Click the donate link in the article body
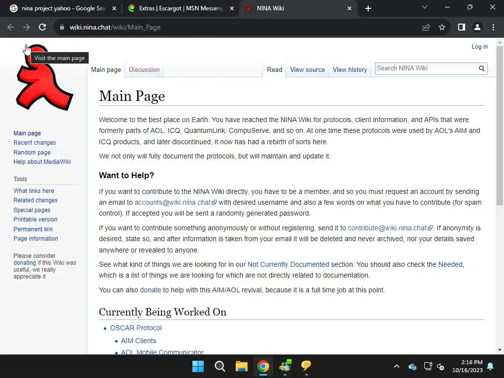This screenshot has height=378, width=504. (151, 290)
